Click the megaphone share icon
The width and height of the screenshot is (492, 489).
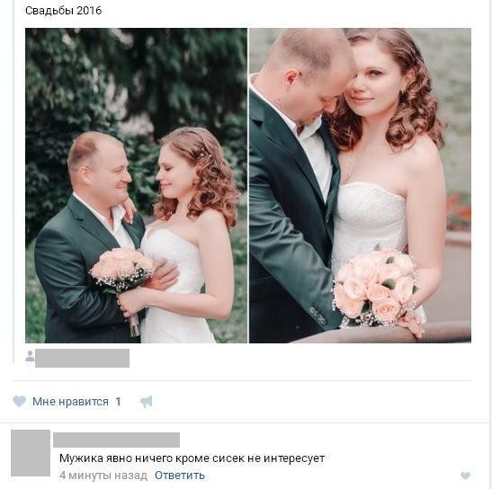click(147, 402)
